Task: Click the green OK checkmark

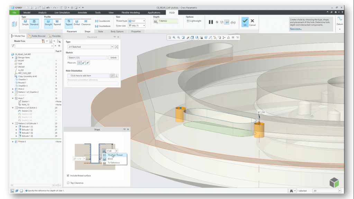Action: 245,22
